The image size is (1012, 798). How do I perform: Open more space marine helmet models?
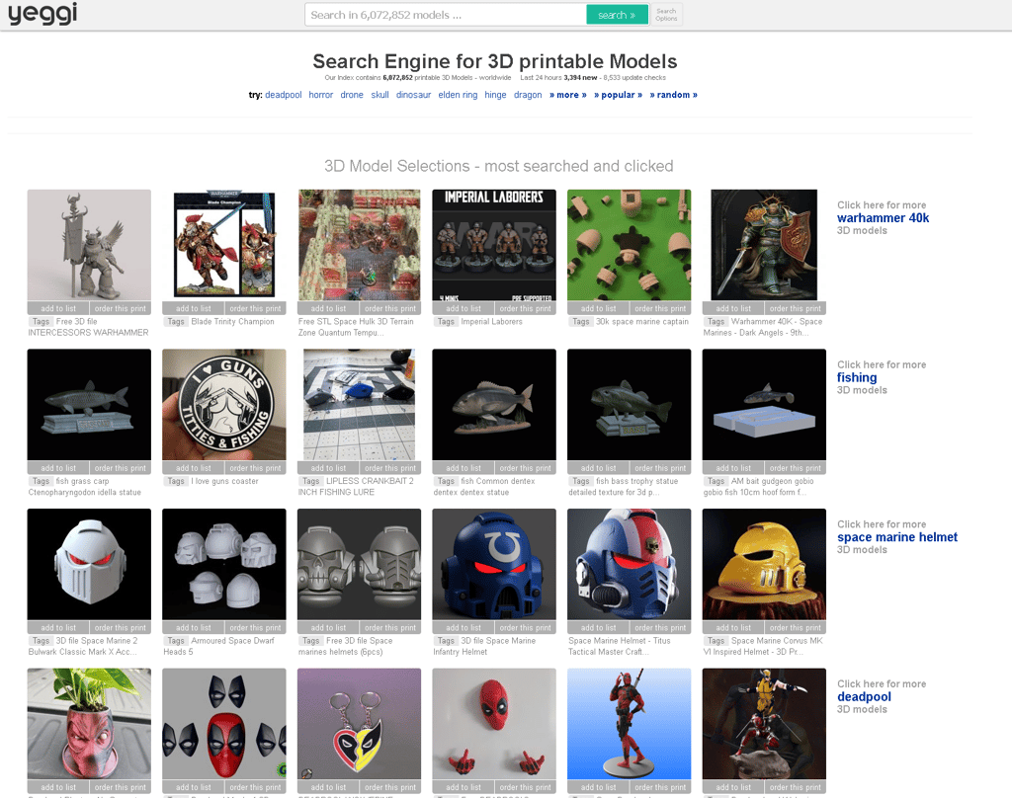897,537
